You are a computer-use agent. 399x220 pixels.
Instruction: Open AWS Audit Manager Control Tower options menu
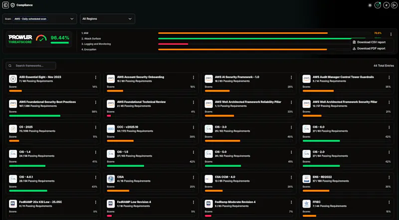click(389, 78)
